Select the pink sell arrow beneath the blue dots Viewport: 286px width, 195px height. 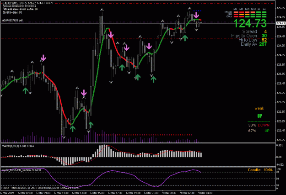(196, 15)
